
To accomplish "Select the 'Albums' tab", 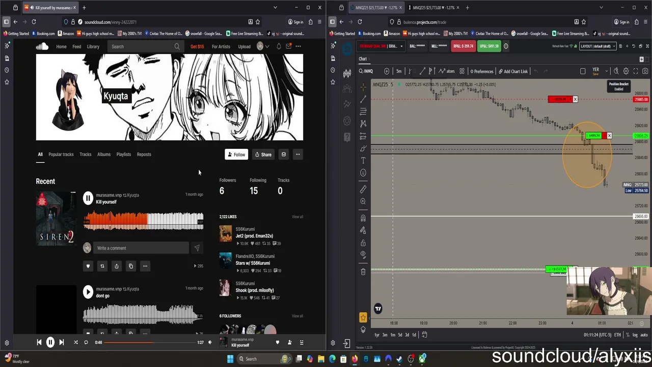I will pyautogui.click(x=103, y=154).
